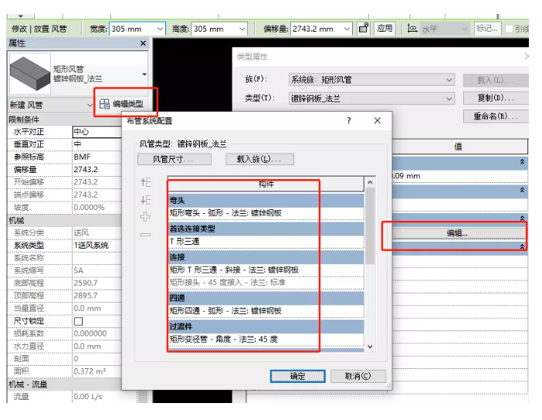The height and width of the screenshot is (420, 542).
Task: Open the 水平 justification dropdown
Action: pos(464,29)
